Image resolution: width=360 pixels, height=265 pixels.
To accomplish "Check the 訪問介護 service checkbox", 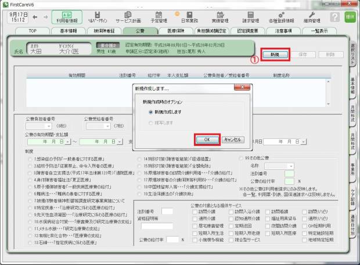I will pos(193,212).
